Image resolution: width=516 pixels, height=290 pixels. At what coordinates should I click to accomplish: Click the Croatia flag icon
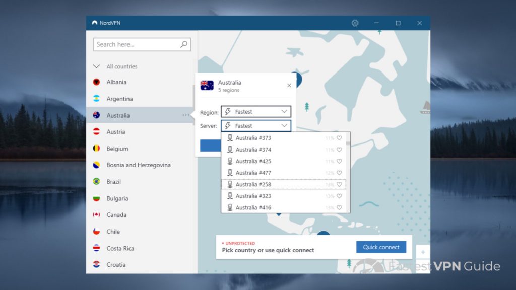(x=96, y=264)
